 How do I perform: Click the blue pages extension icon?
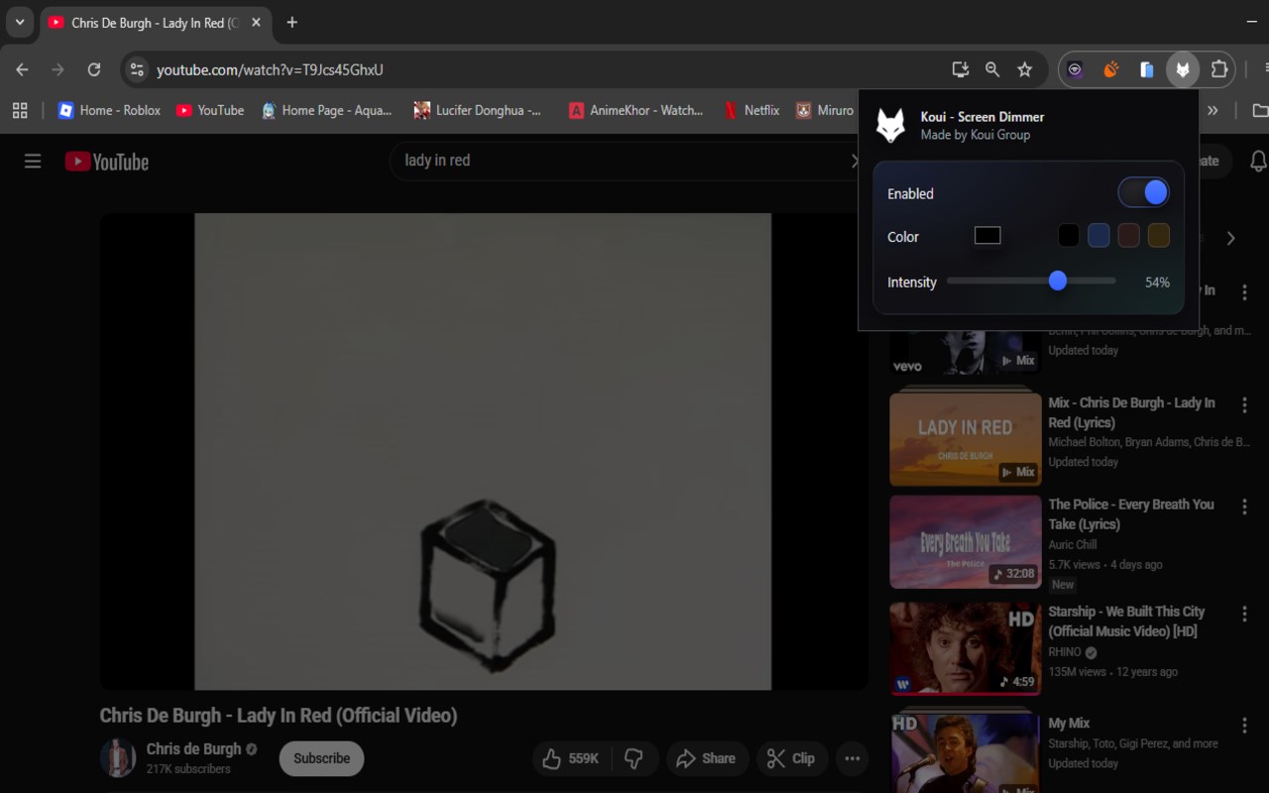(1146, 69)
